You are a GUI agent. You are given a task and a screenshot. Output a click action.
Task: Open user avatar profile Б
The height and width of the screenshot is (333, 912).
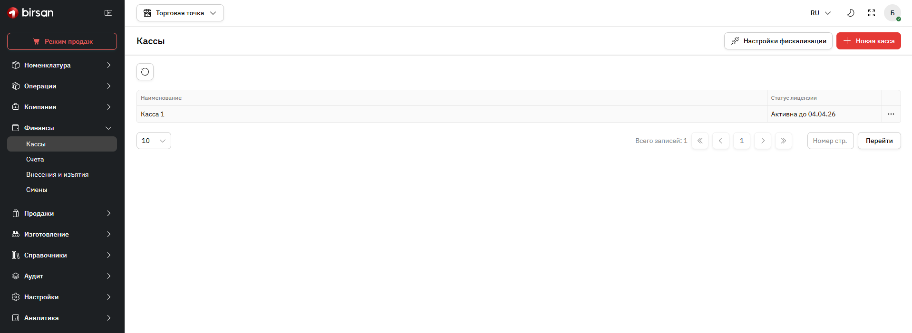tap(892, 13)
